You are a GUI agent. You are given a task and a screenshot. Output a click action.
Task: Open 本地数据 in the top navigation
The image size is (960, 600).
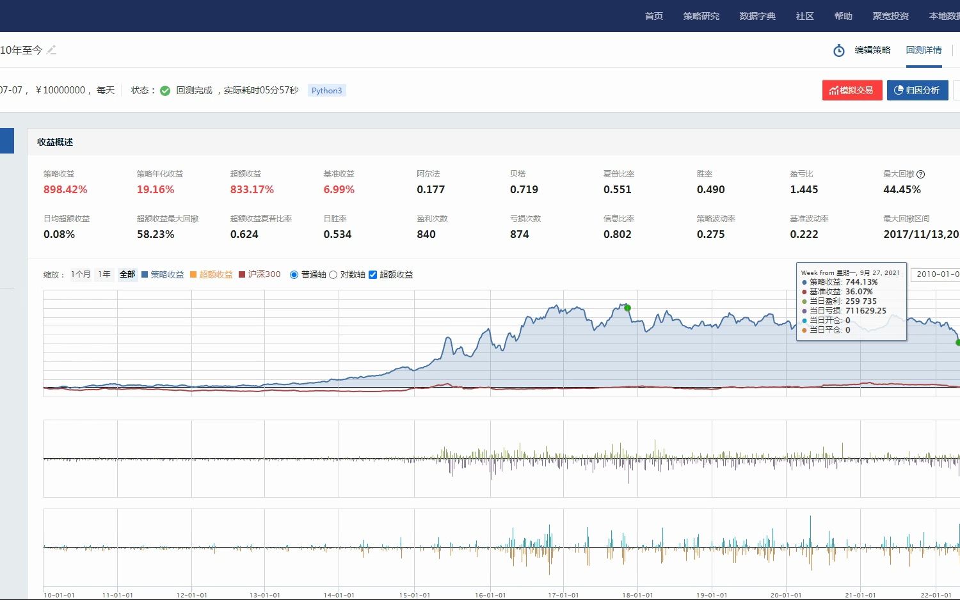944,16
